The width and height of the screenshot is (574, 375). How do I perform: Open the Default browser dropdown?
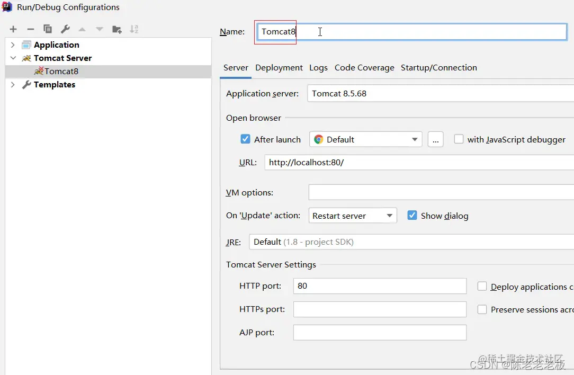tap(366, 139)
